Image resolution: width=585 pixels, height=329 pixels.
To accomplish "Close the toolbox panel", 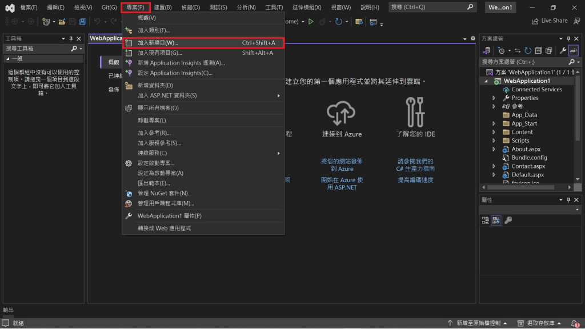I will point(79,38).
